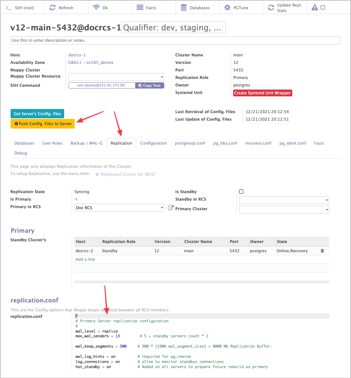Toggle the warning checkbox in toolbar
This screenshot has width=351, height=378.
point(323,8)
